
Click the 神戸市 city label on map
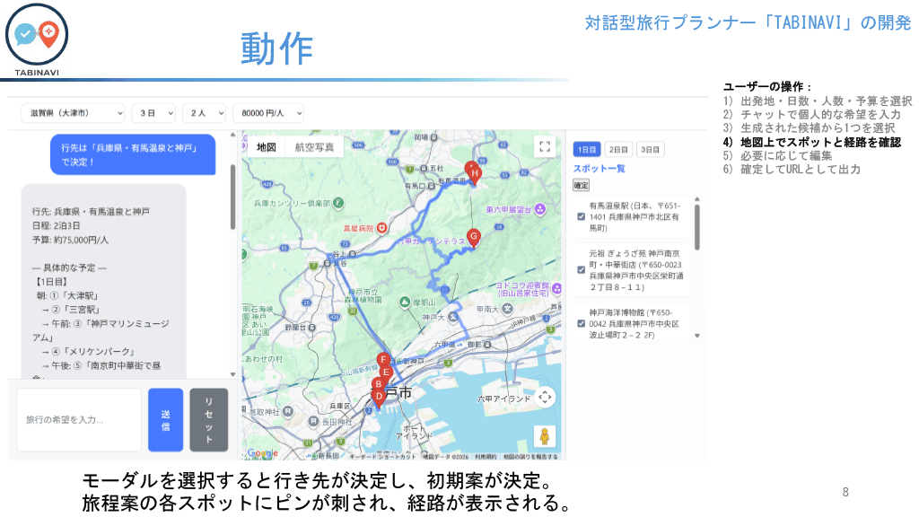(x=395, y=393)
